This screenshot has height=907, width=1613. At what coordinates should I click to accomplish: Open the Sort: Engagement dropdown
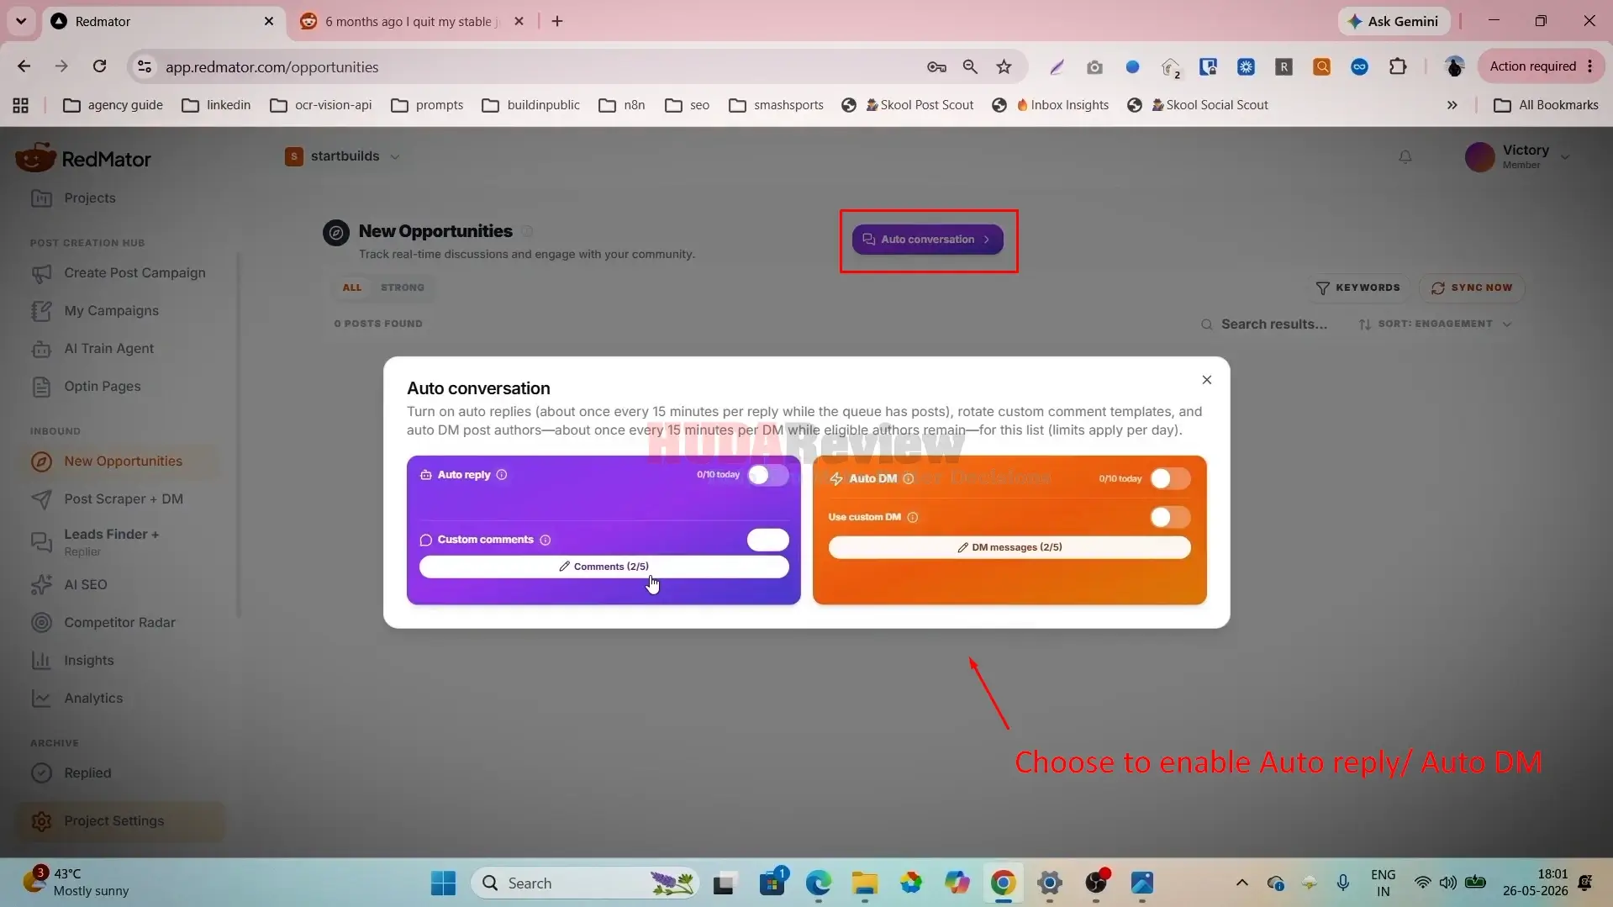(1436, 324)
